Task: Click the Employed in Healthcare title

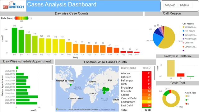Action: coord(178,56)
